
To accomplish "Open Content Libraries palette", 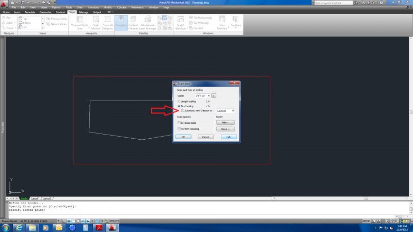I will 133,23.
